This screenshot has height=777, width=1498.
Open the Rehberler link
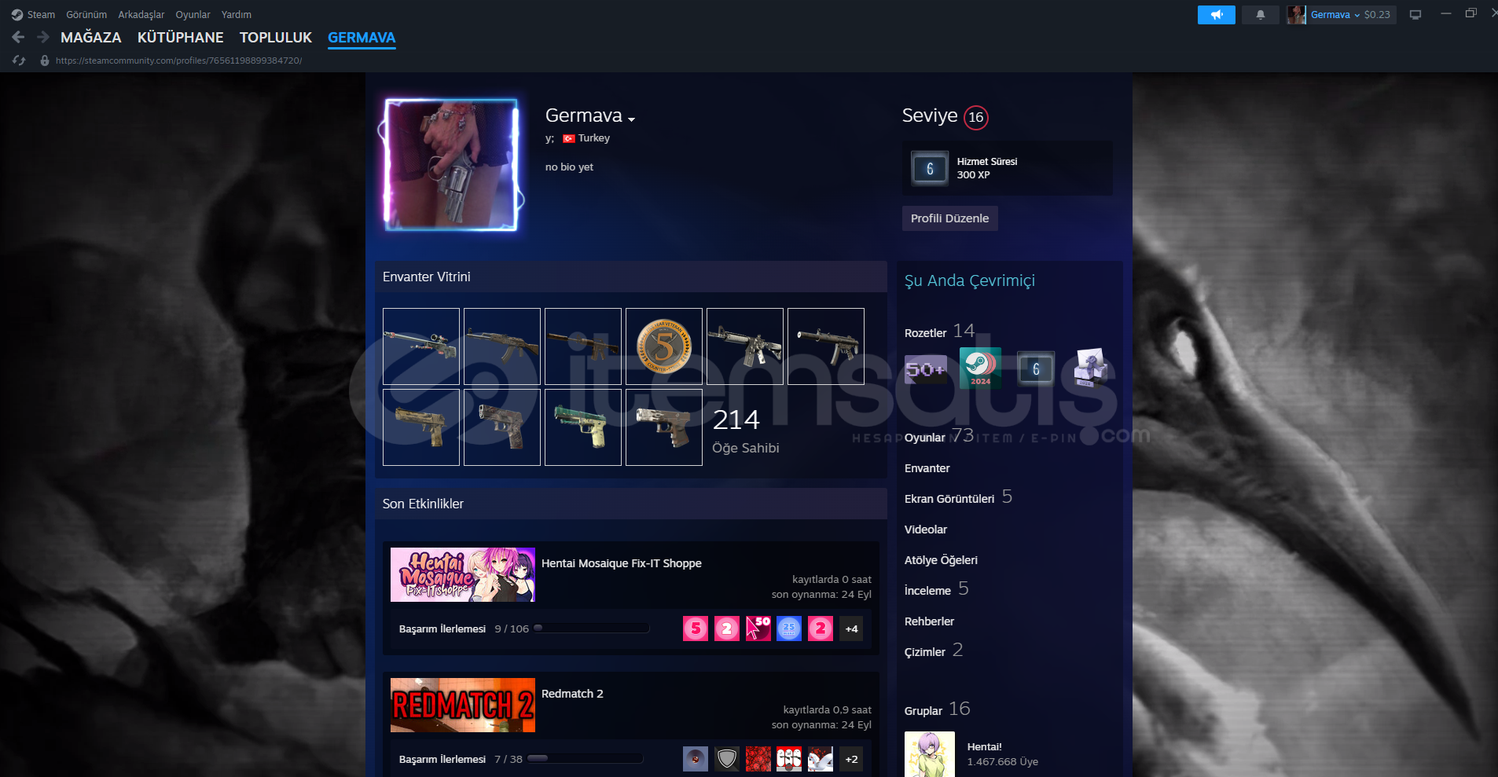[x=929, y=621]
